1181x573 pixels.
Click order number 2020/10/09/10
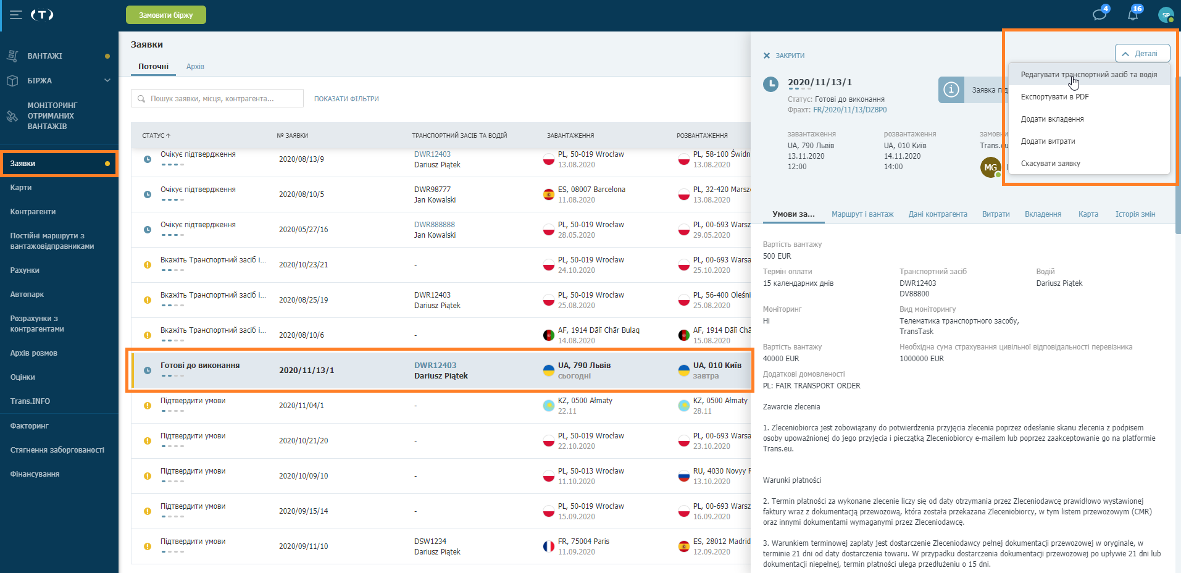pos(304,476)
